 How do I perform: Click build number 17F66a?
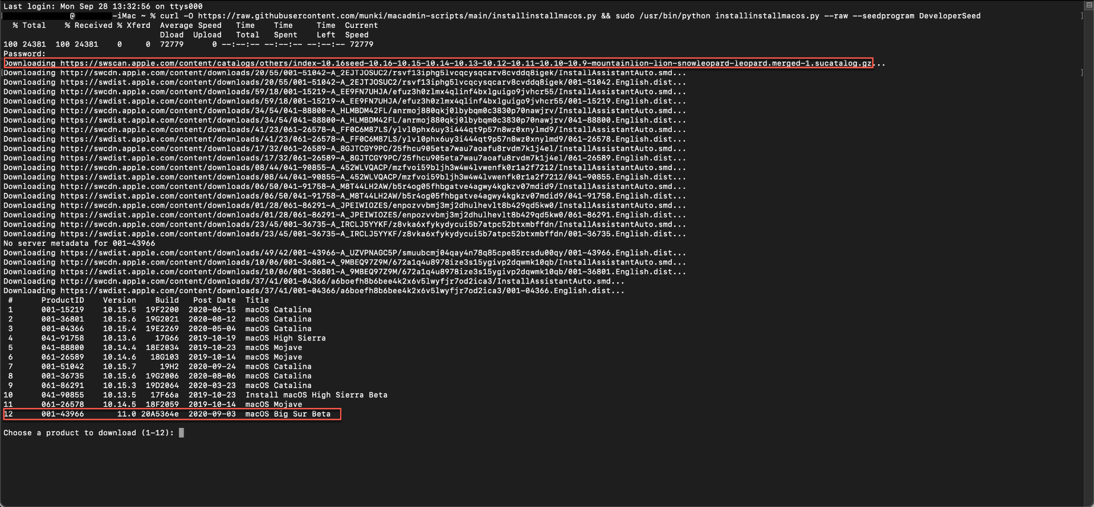(x=165, y=395)
